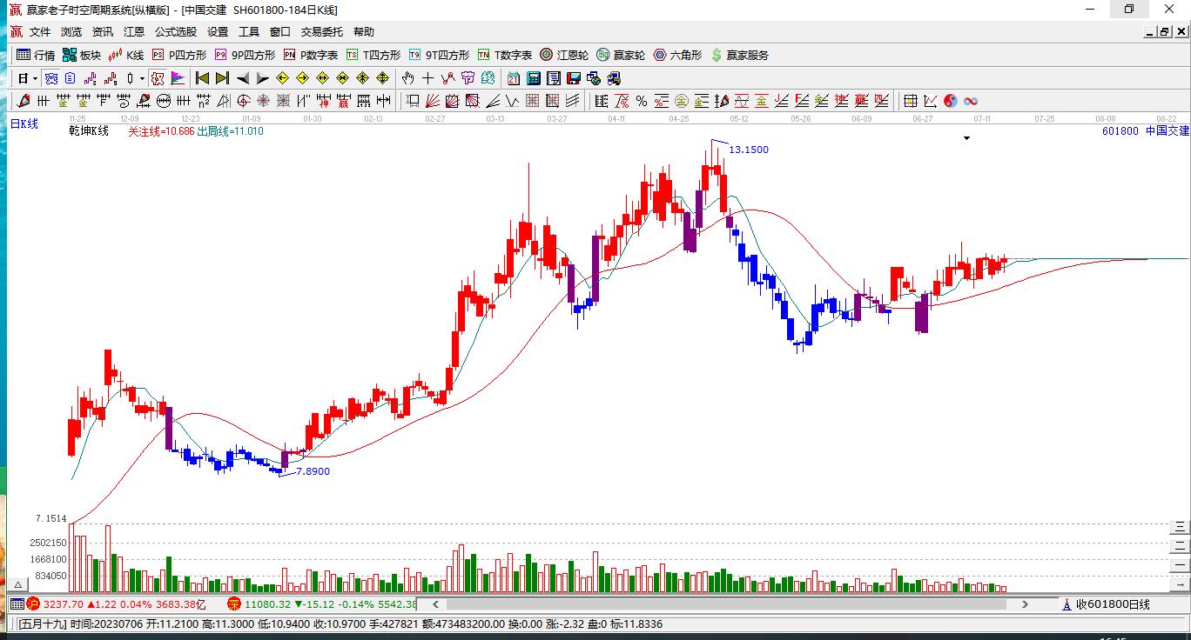Select the hand pan tool icon

coord(407,78)
